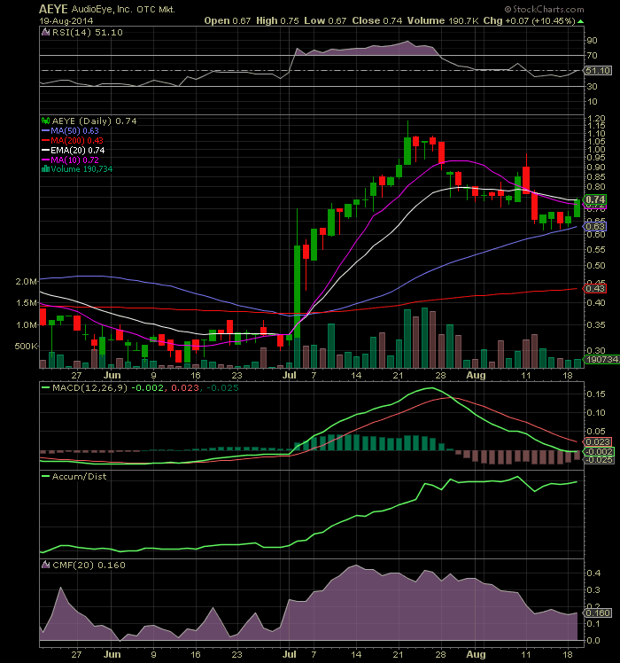
Task: Click the 19-Aug-2014 date
Action: (x=66, y=20)
